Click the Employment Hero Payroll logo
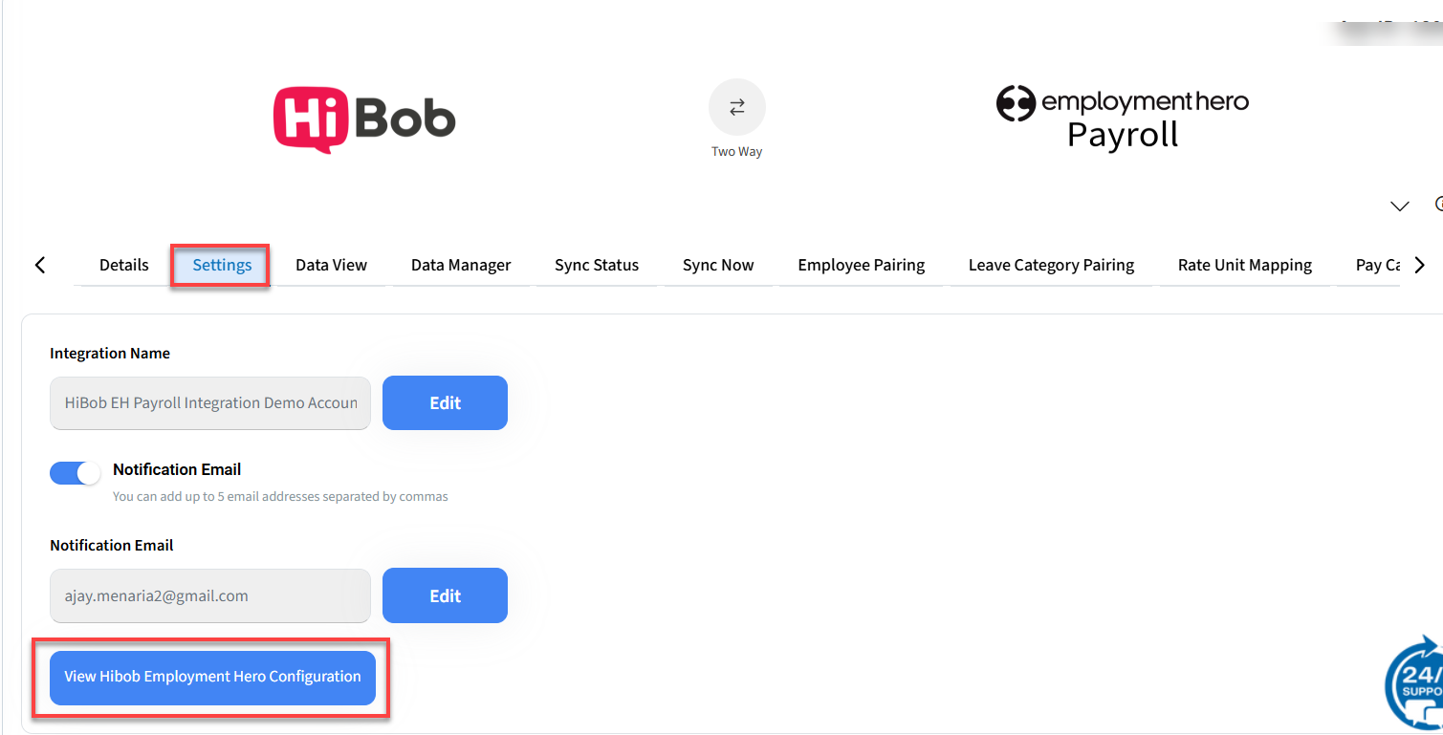The image size is (1443, 735). click(1122, 118)
